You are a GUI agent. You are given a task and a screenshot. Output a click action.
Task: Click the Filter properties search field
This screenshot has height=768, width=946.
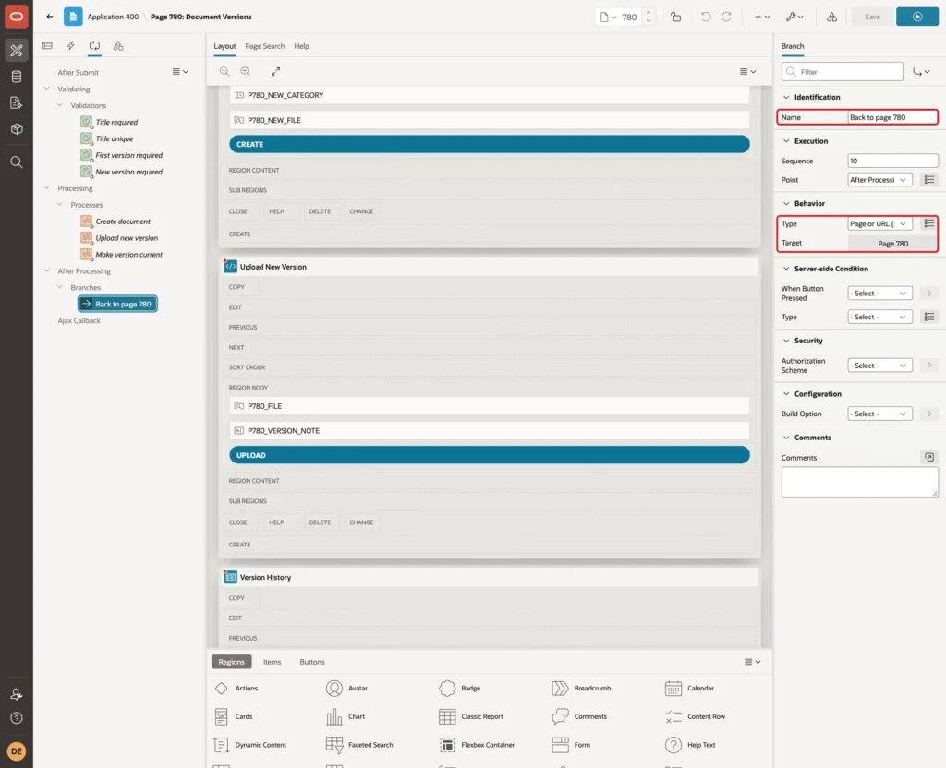(x=842, y=72)
